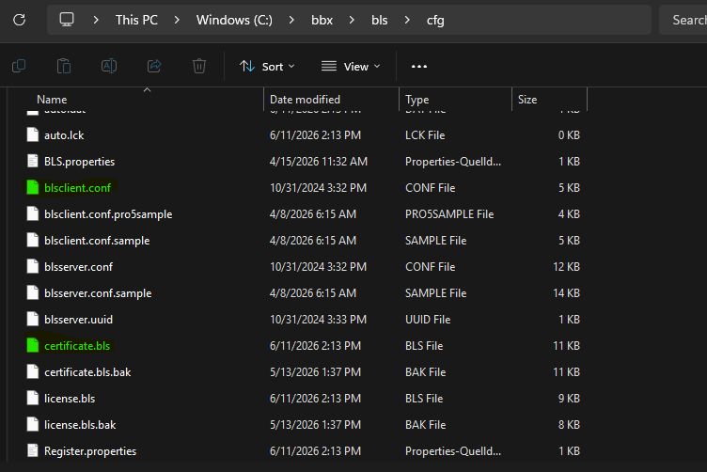Expand chevron after Windows (C:)
This screenshot has height=472, width=707.
(x=291, y=20)
